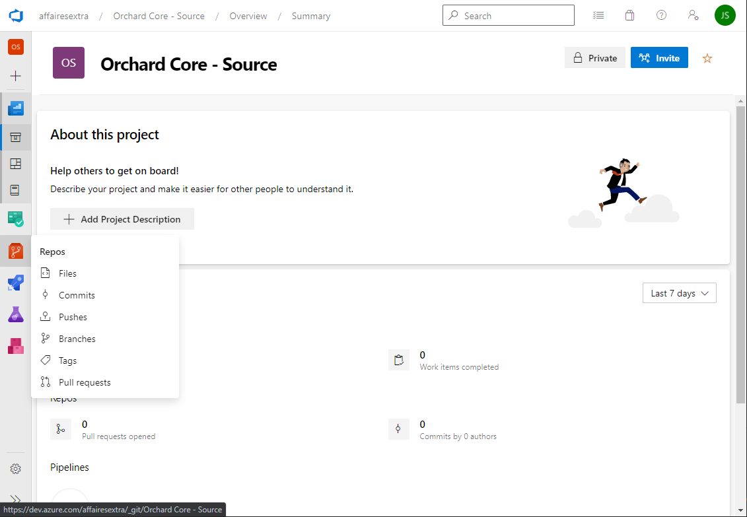Click the OS project icon in sidebar

[16, 47]
